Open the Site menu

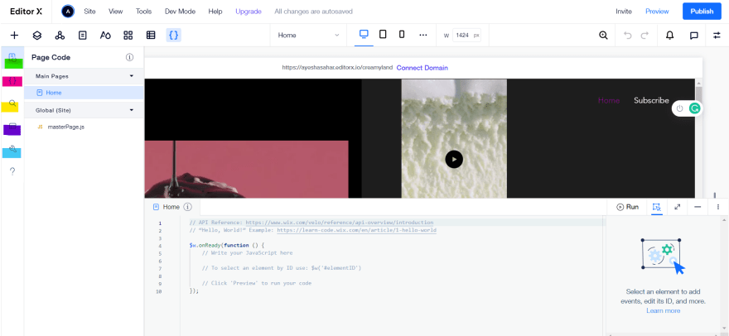(89, 12)
